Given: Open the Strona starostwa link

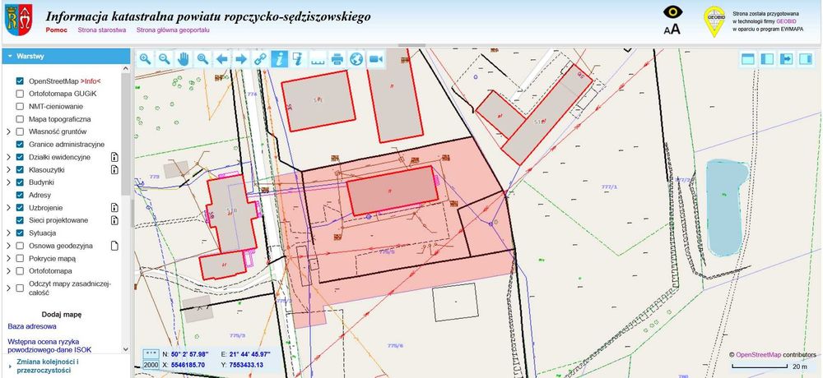Looking at the screenshot, I should [x=102, y=30].
